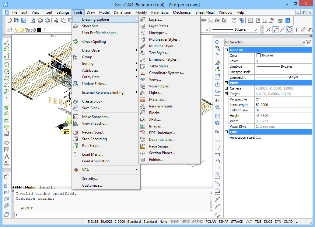
Task: Toggle DYN dynamic input
Action: click(278, 222)
